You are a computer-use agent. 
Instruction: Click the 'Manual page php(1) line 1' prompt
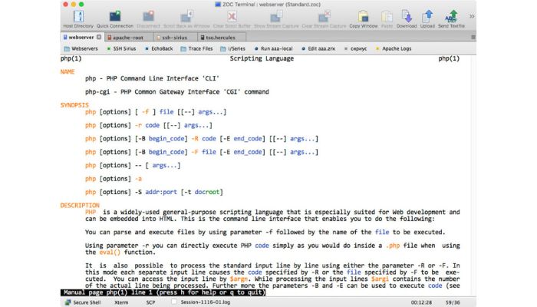coord(163,292)
